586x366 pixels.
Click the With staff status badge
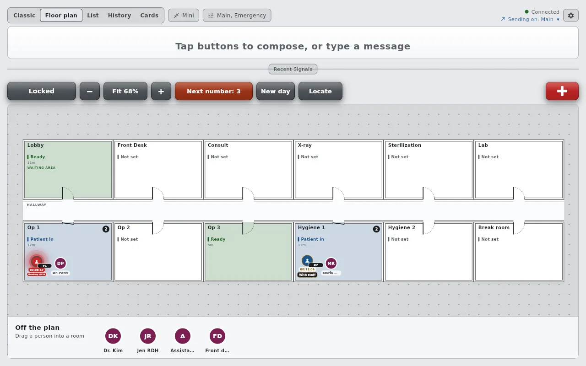(x=307, y=275)
